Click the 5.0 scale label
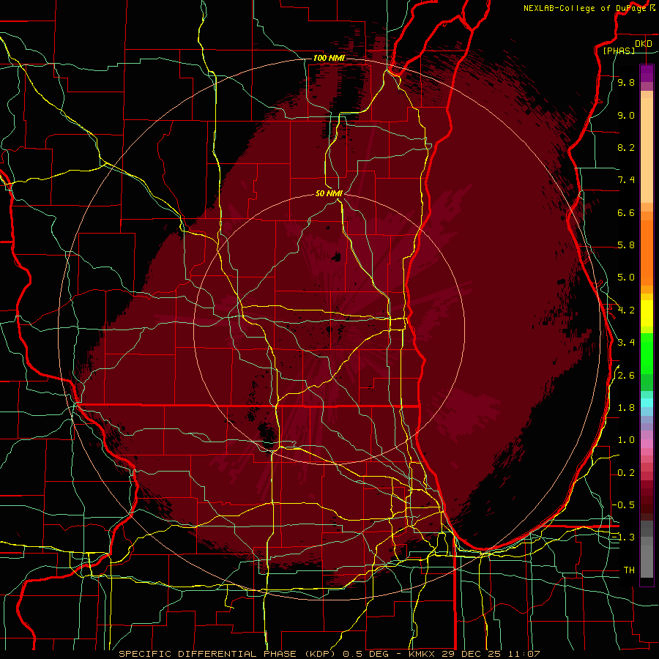The height and width of the screenshot is (659, 659). (626, 278)
